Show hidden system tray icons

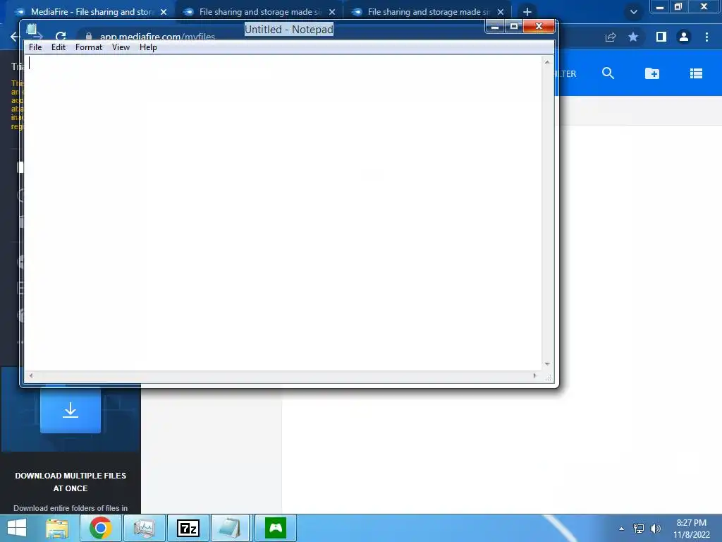tap(622, 529)
